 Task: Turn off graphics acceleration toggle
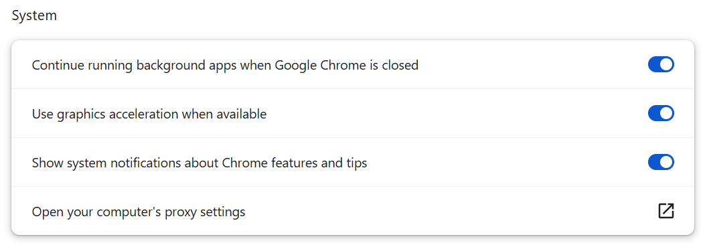pyautogui.click(x=661, y=113)
